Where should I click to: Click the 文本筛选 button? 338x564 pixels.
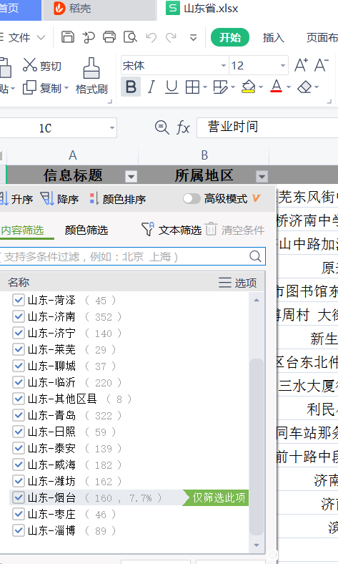pos(172,230)
